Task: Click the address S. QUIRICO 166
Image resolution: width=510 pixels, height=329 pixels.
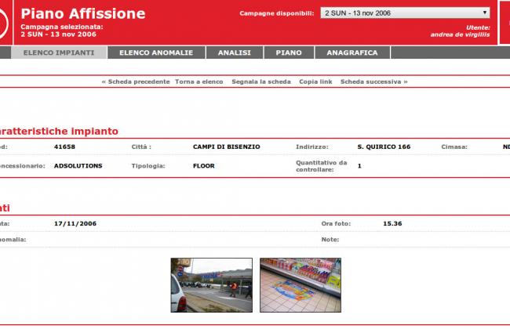Action: coord(384,146)
